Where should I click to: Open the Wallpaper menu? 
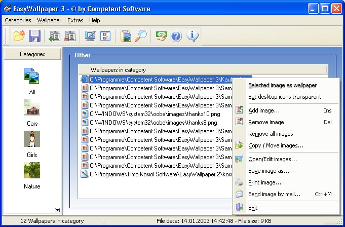click(x=49, y=20)
